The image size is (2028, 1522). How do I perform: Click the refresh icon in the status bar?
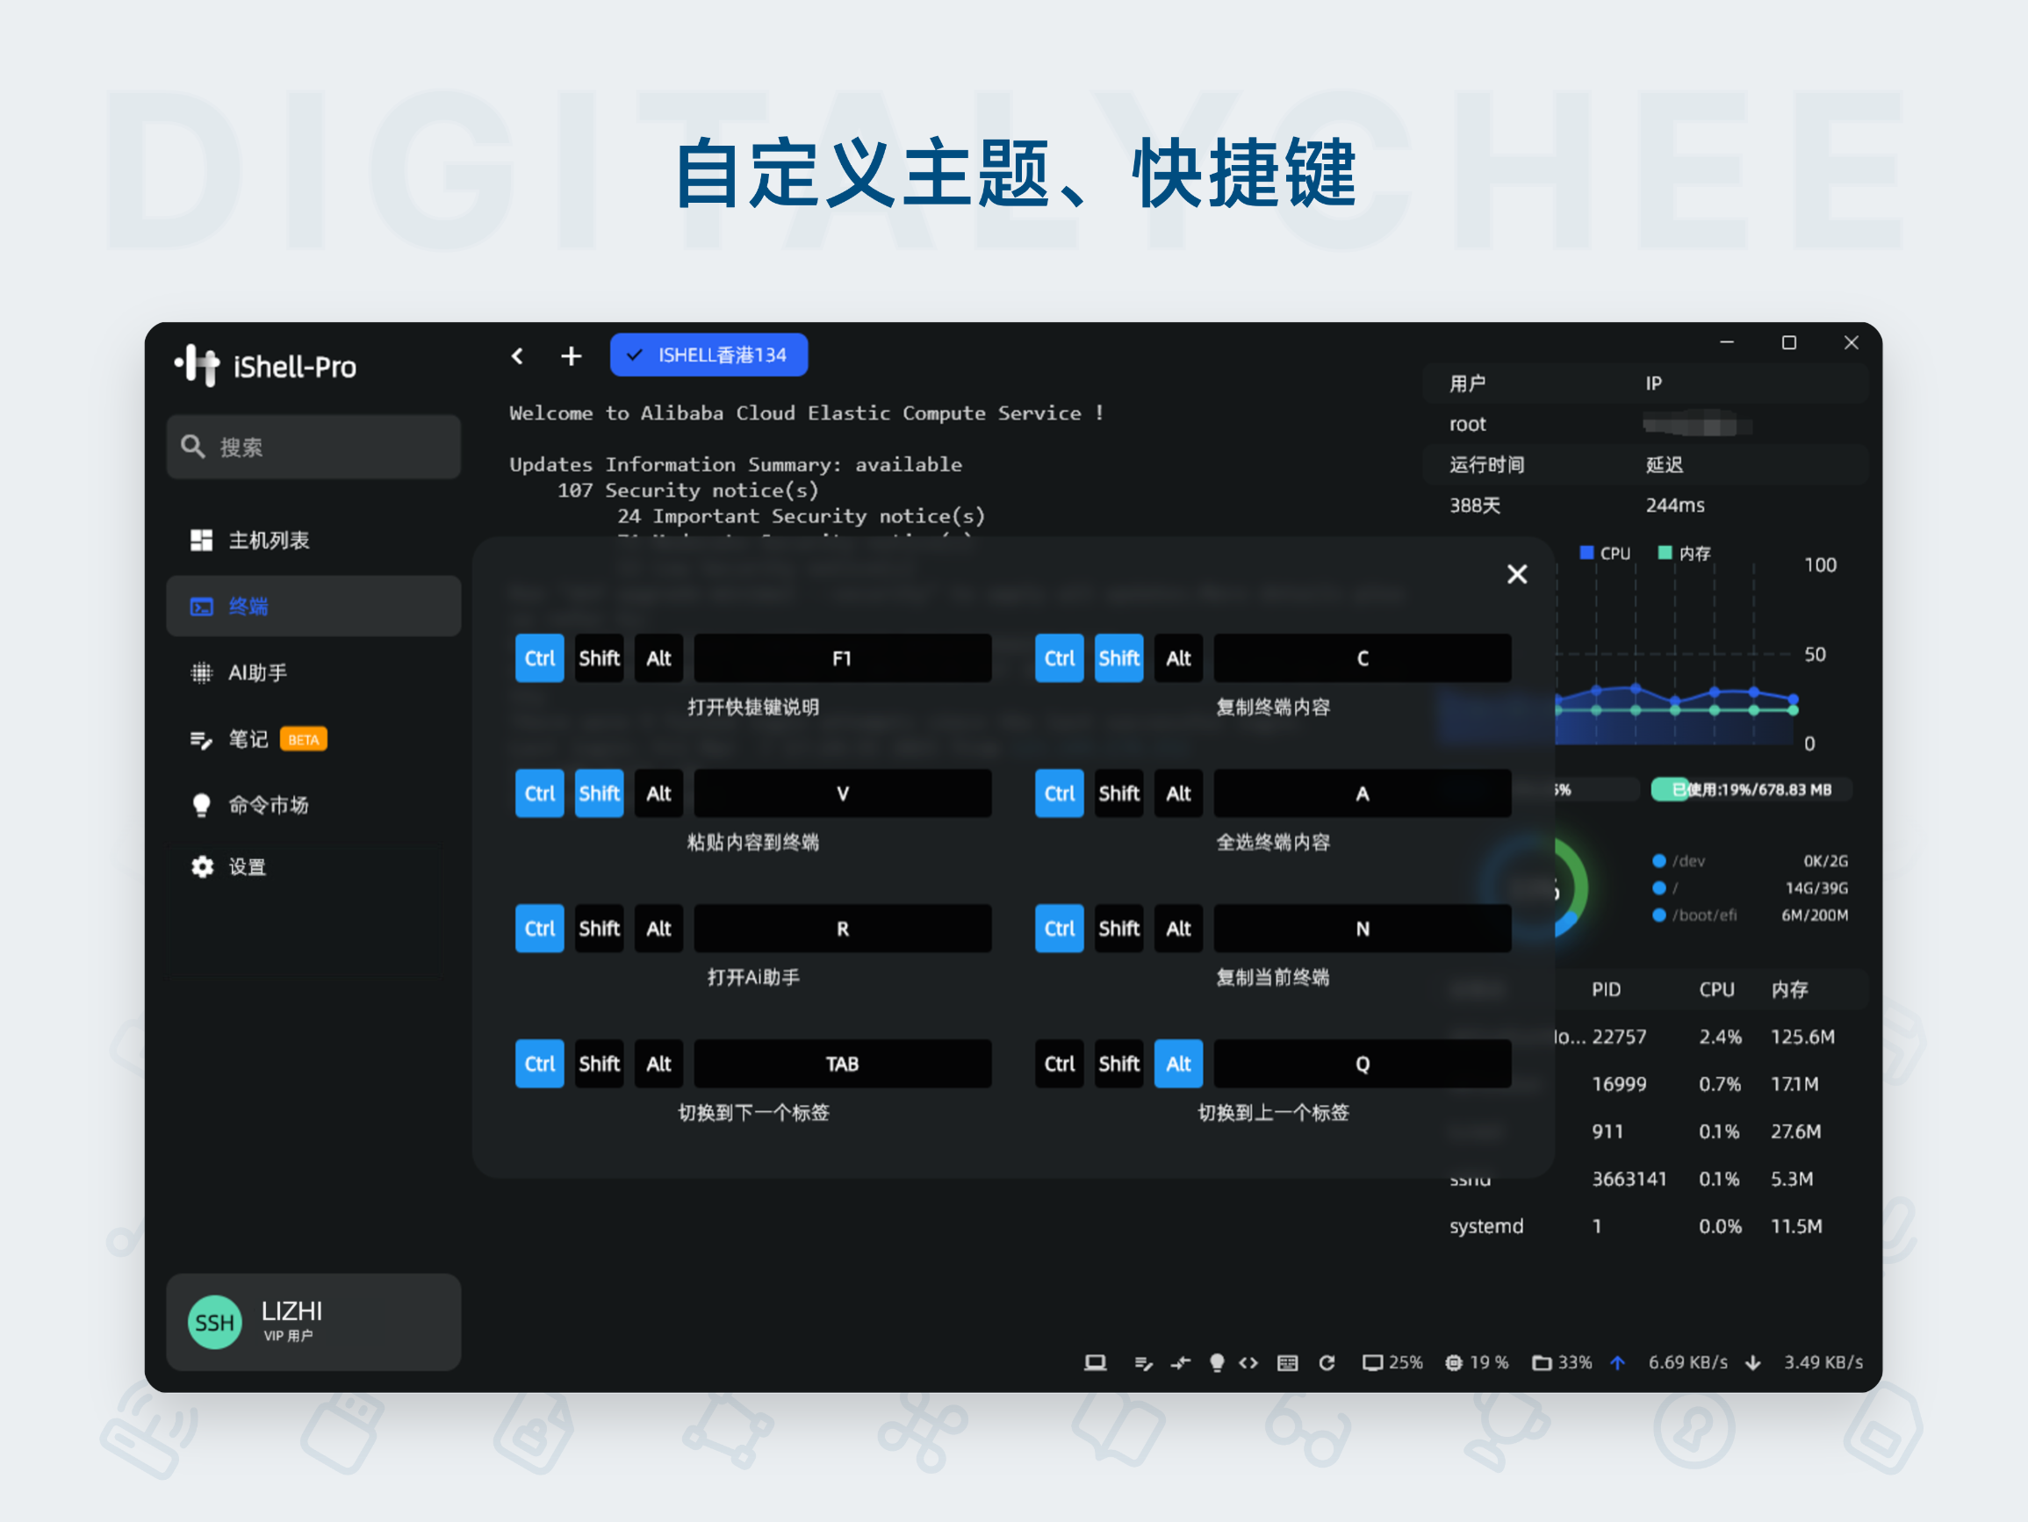click(1327, 1362)
